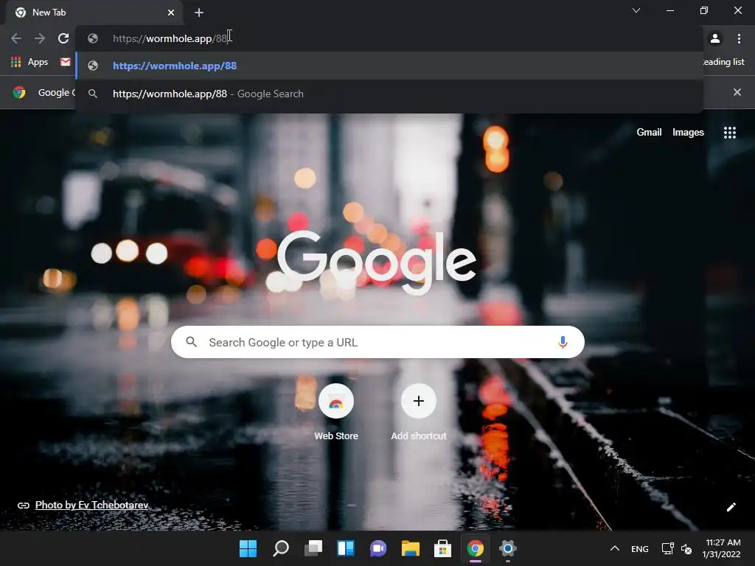Open Widgets from the taskbar
Image resolution: width=755 pixels, height=566 pixels.
pyautogui.click(x=346, y=548)
